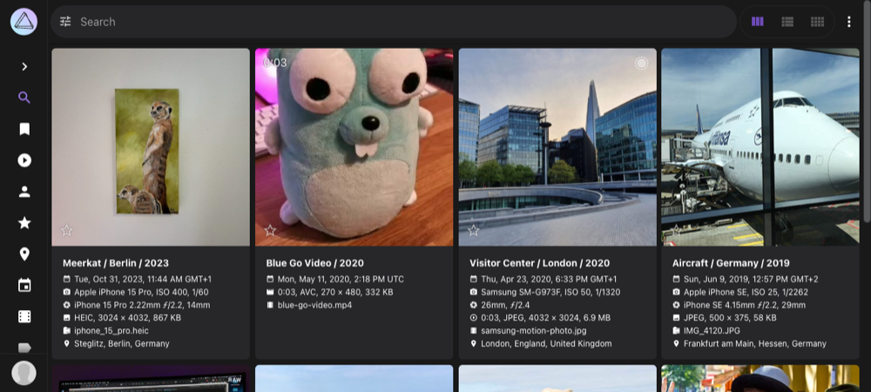Click 0:03, JPEG, 4032 × 3024, 6.9 MB
871x392 pixels.
tap(545, 318)
